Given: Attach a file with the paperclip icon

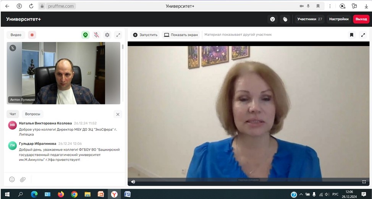Looking at the screenshot, I should point(23,179).
